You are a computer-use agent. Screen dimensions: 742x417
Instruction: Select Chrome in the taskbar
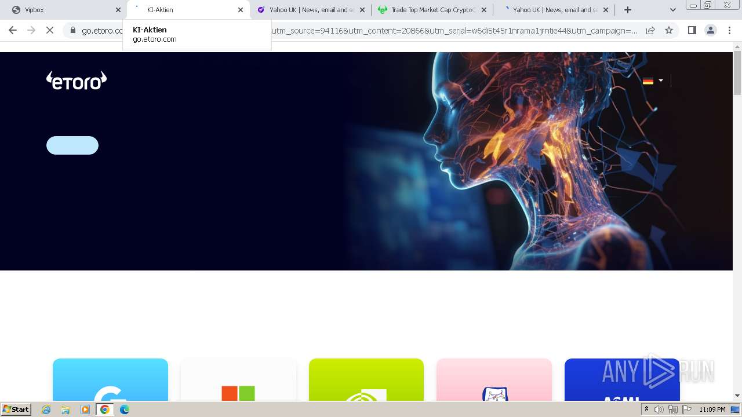point(105,409)
